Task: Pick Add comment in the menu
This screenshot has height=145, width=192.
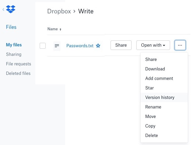Action: tap(164, 78)
